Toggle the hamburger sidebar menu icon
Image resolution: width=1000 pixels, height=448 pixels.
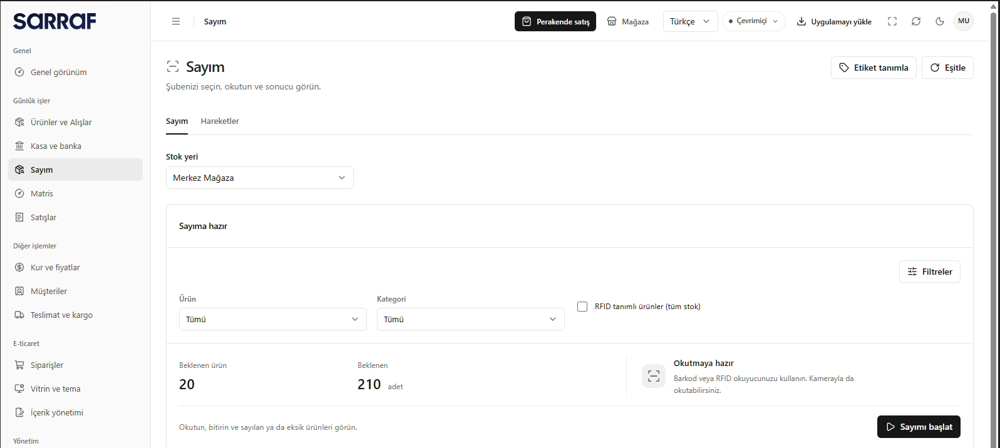[176, 21]
